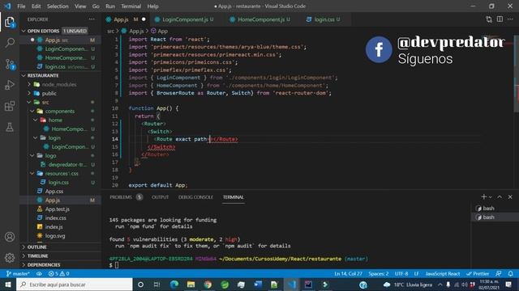Show the Output panel tab
Screen dimensions: 519x291
(161, 197)
